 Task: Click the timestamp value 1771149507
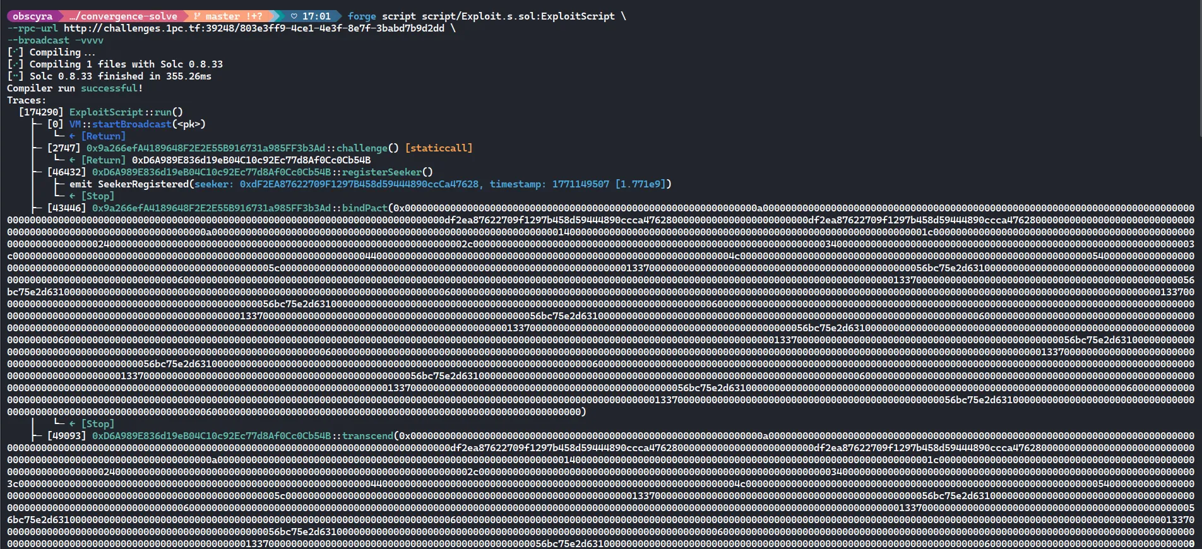[x=580, y=184]
